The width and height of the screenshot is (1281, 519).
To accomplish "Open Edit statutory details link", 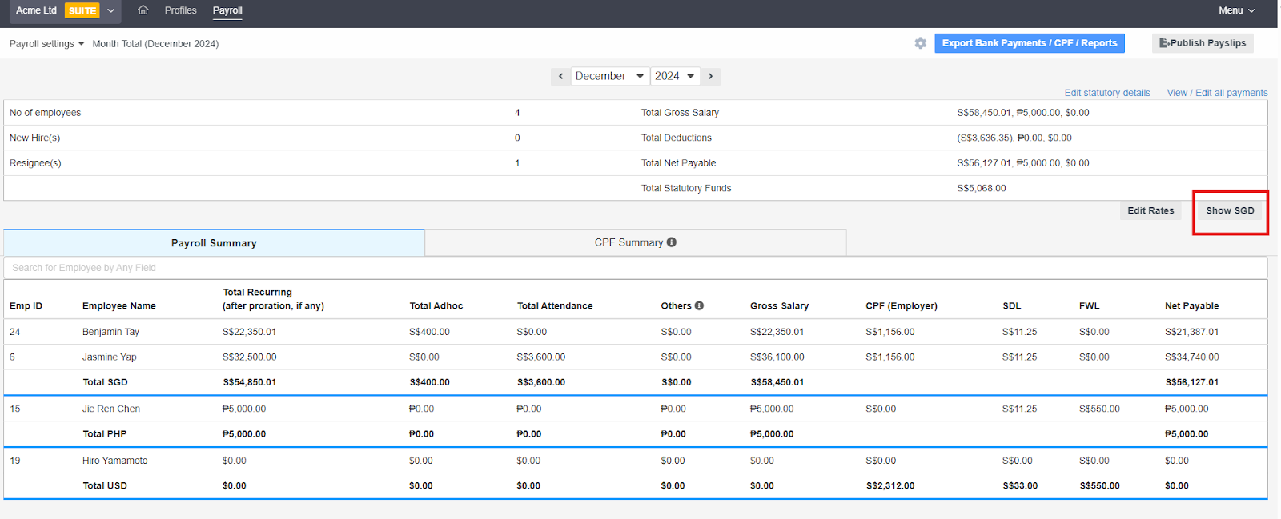I will 1107,93.
